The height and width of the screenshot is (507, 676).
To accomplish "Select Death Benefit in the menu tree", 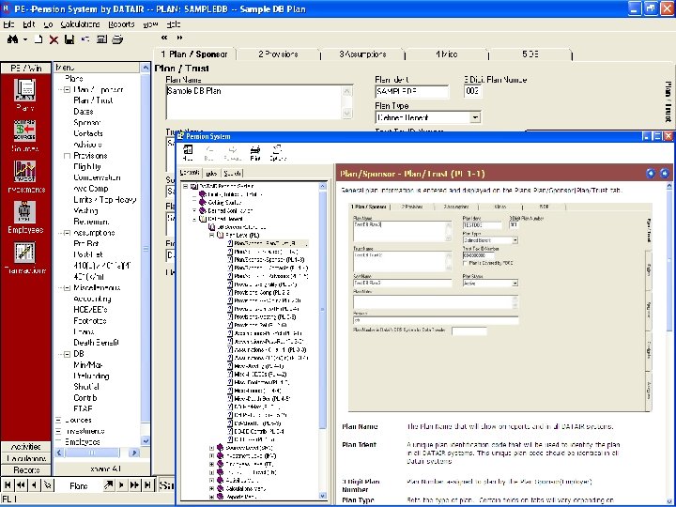I will [98, 342].
